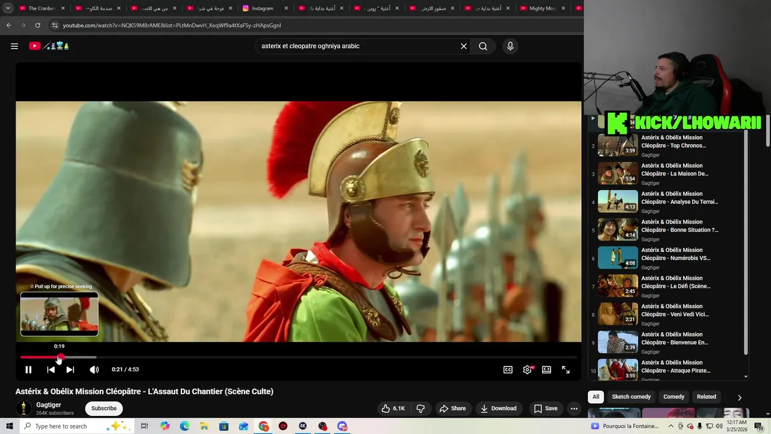
Task: Open Task View on the taskbar
Action: tap(145, 426)
